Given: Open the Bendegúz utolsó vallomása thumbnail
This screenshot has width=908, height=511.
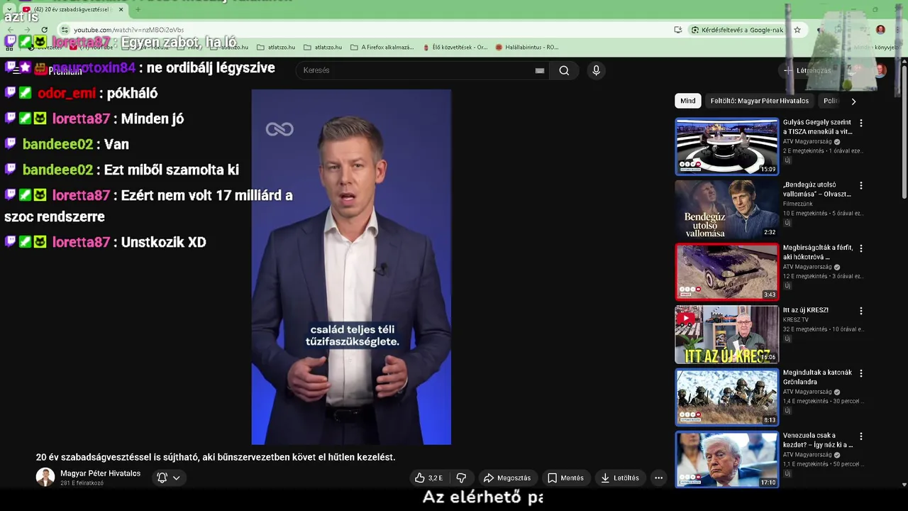Looking at the screenshot, I should click(x=726, y=209).
